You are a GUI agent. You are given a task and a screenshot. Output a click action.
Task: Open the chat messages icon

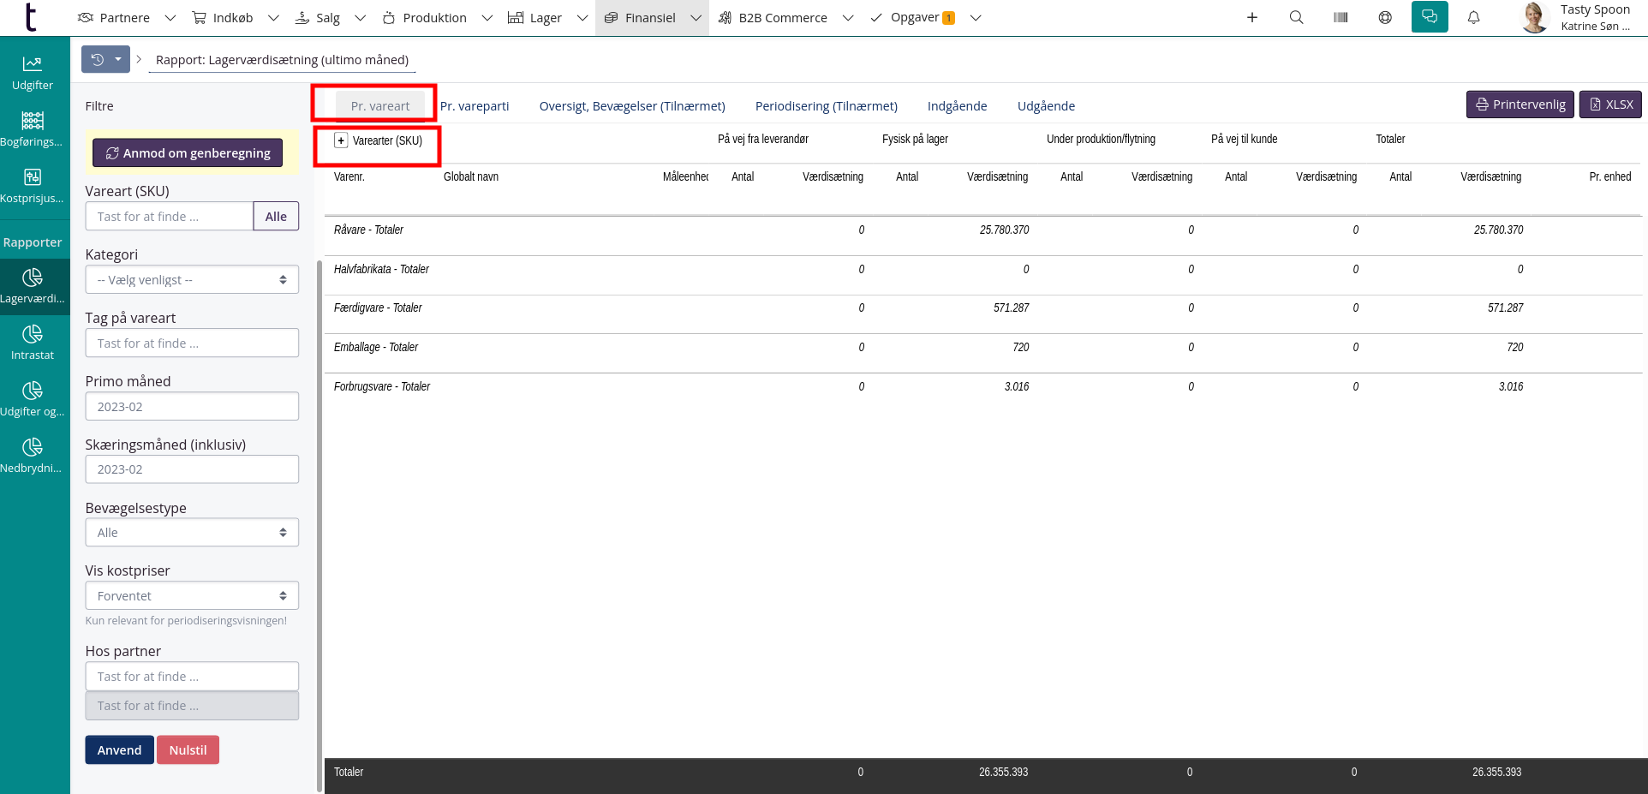[1429, 17]
